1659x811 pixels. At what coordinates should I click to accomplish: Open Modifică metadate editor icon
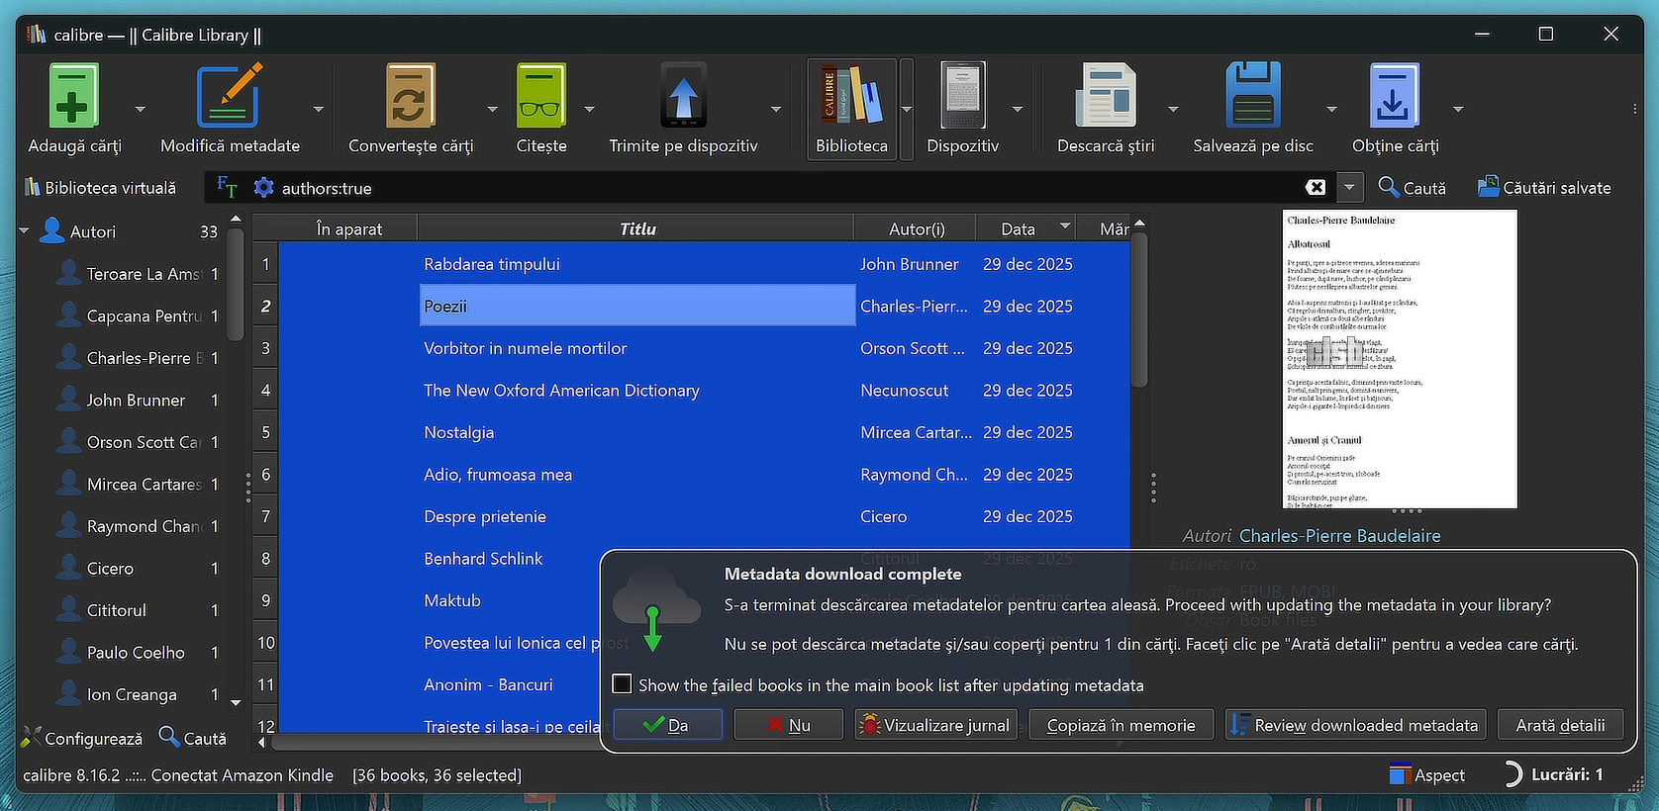(x=230, y=96)
